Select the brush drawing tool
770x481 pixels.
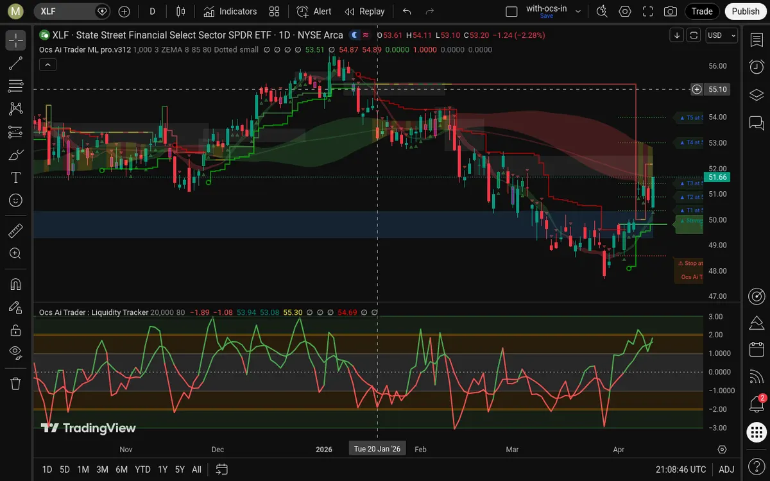point(16,155)
